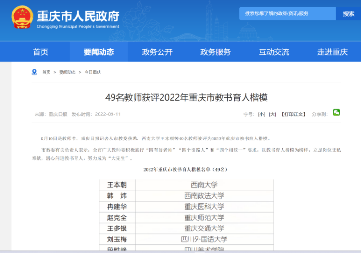Open the 首页 navigation tab
The image size is (361, 253).
[x=40, y=52]
